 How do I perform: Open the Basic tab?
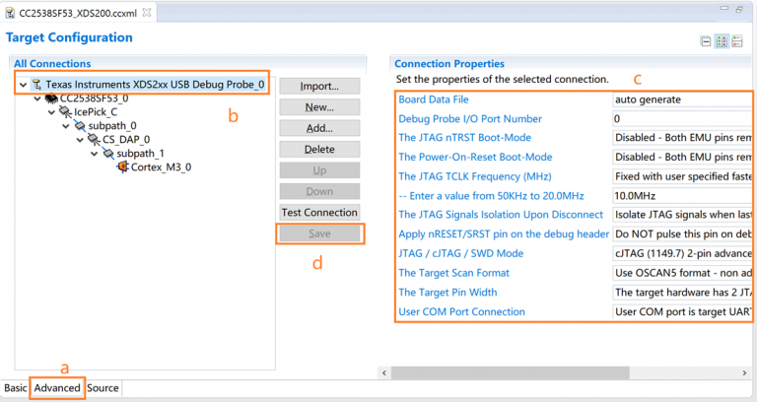pyautogui.click(x=15, y=388)
